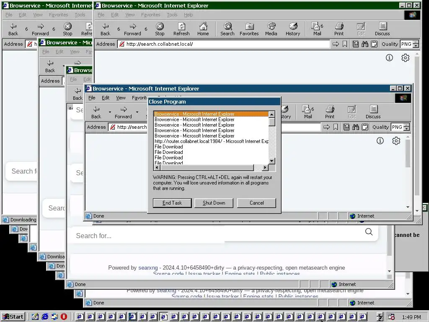Viewport: 429px width, 322px height.
Task: Click Discuss in the top background window toolbar
Action: coord(382,29)
